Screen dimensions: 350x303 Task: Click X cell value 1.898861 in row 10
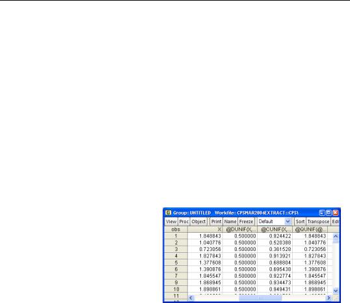click(205, 289)
